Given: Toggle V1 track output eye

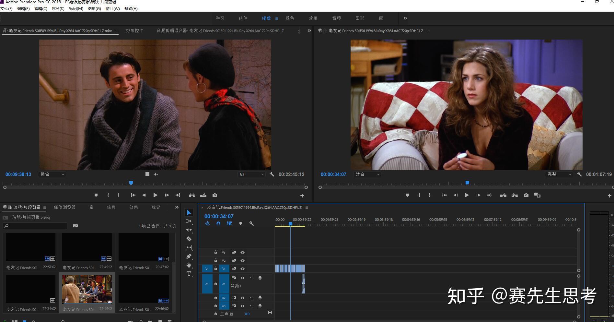Looking at the screenshot, I should 242,268.
